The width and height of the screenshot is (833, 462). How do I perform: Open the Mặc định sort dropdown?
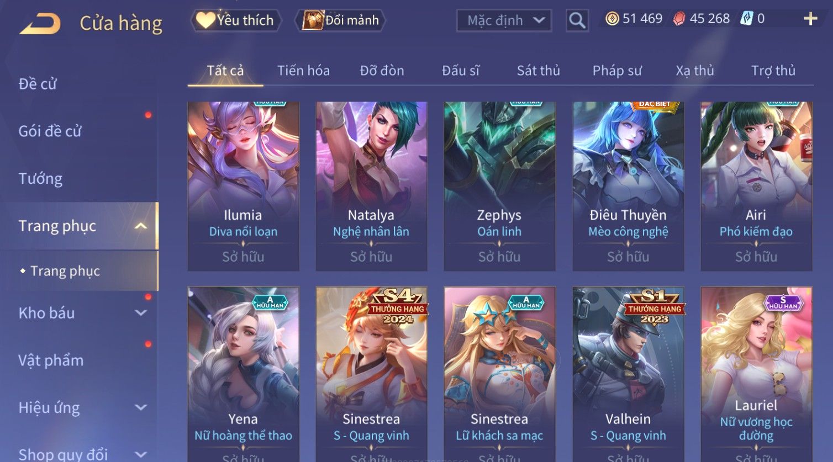click(504, 20)
